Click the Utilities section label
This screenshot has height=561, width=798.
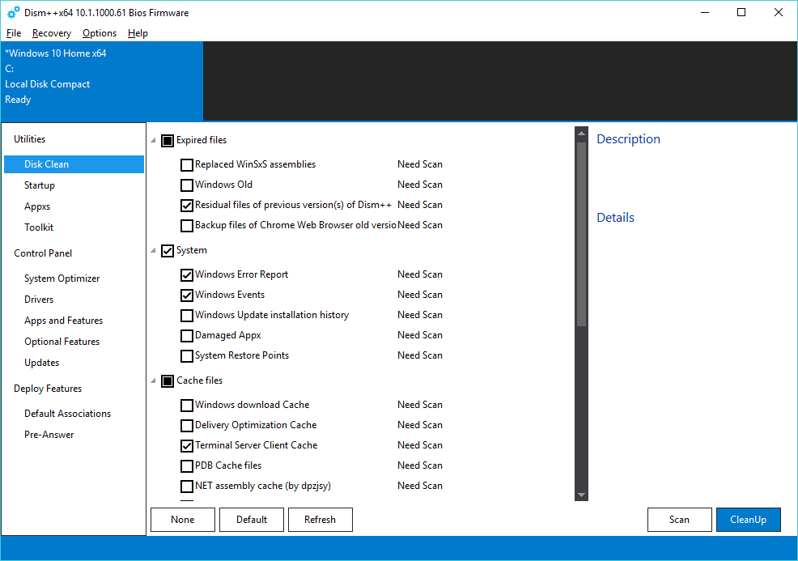click(29, 139)
